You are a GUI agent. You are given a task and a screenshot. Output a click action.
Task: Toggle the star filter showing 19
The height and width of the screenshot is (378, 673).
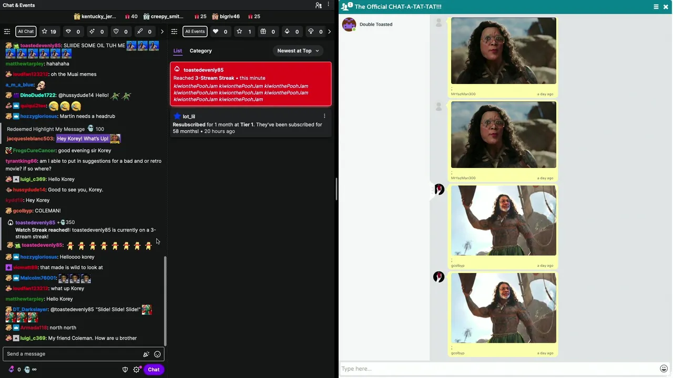[x=49, y=31]
